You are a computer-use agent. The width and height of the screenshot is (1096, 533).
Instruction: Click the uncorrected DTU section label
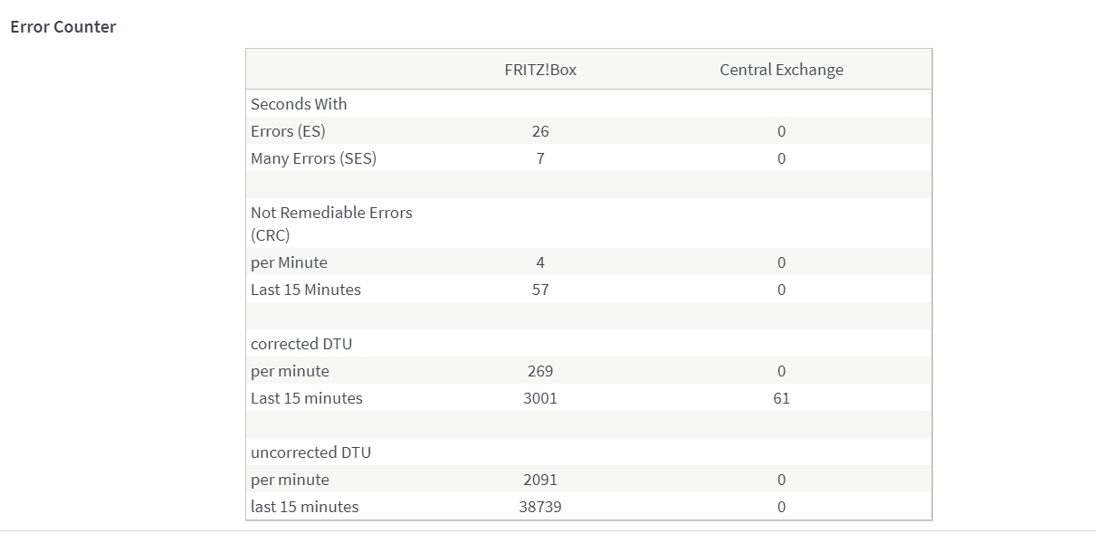click(x=310, y=452)
